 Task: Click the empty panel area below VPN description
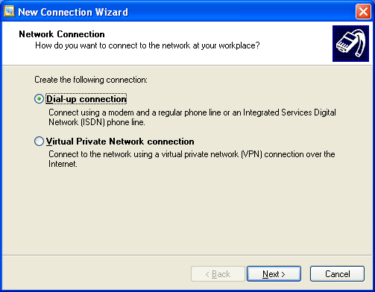point(187,211)
